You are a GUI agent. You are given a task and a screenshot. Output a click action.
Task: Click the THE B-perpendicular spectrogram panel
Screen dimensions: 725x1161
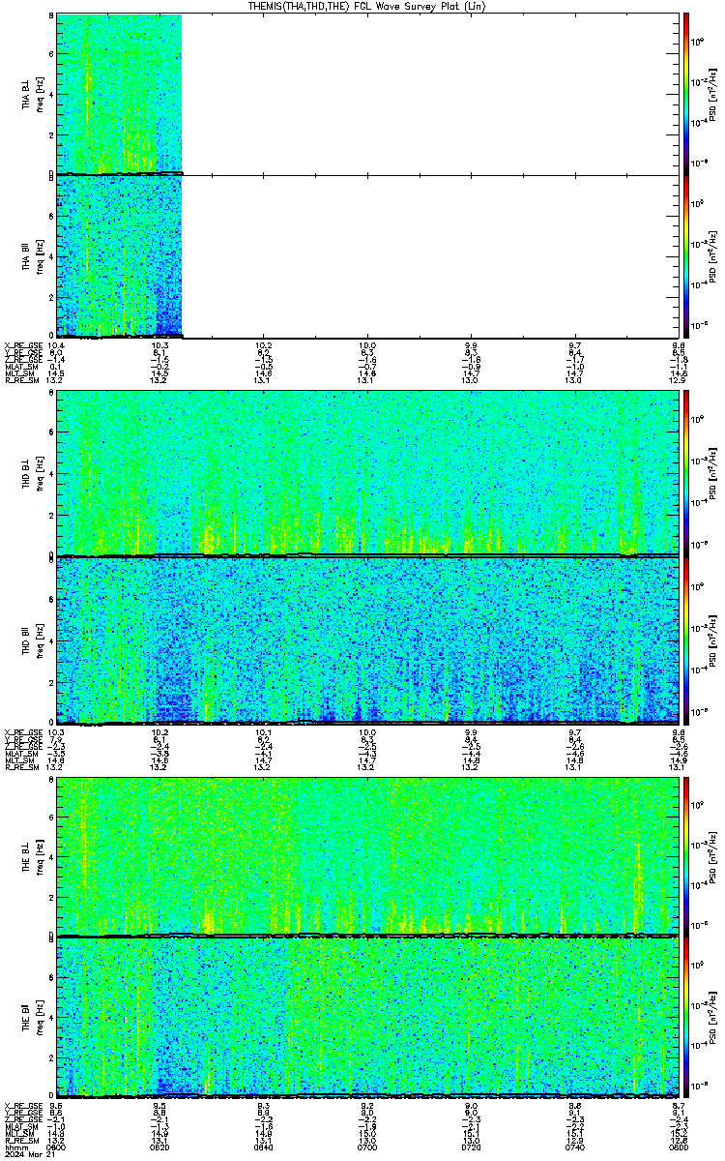pos(366,855)
